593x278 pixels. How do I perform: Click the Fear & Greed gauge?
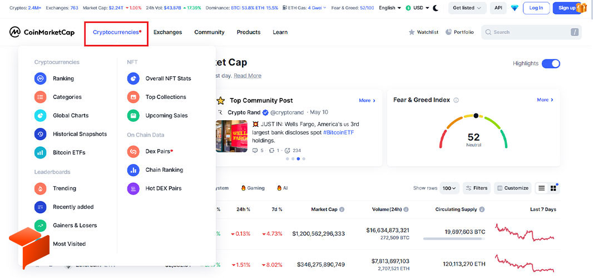pos(473,132)
